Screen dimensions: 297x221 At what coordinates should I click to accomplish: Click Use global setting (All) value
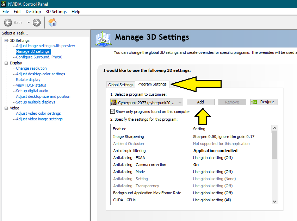[212, 200]
